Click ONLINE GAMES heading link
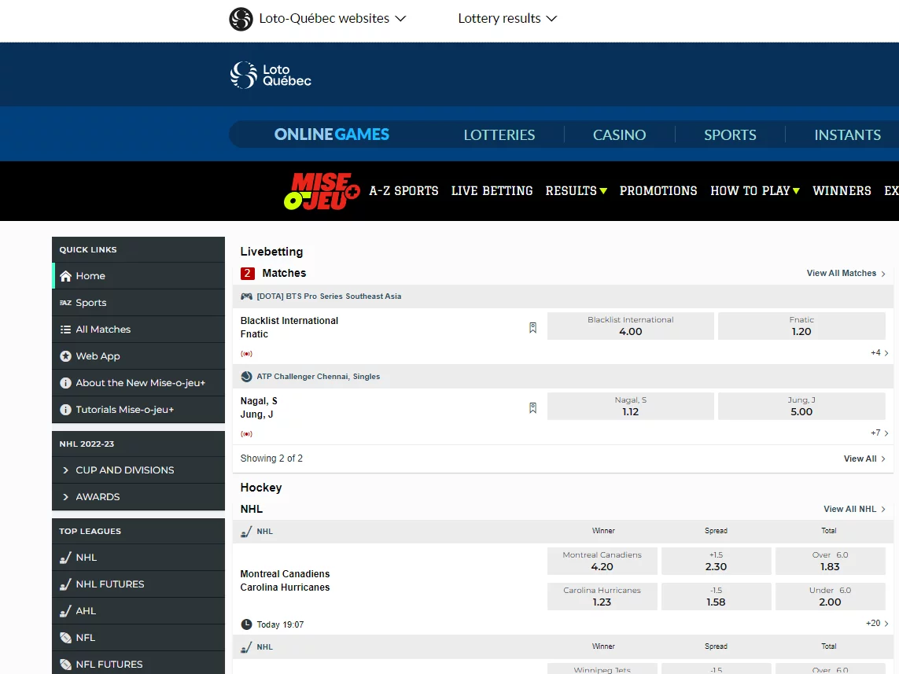This screenshot has height=674, width=899. click(x=331, y=134)
